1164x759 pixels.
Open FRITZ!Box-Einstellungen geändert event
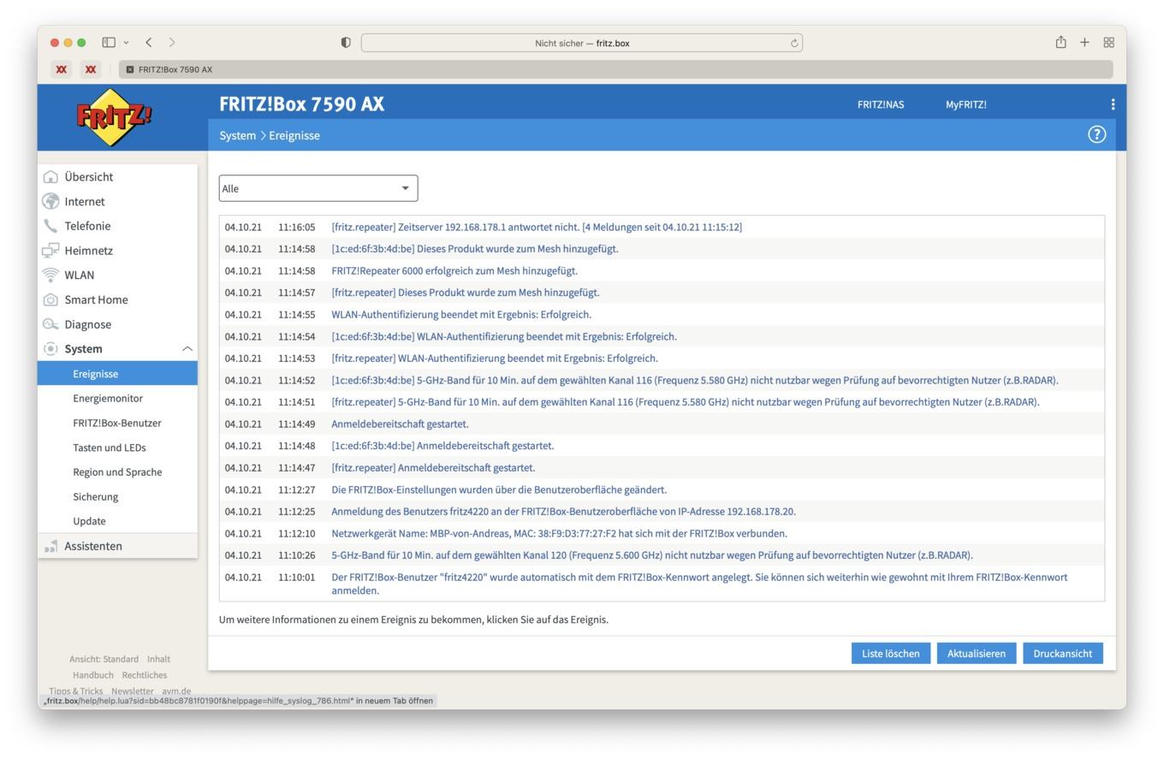click(499, 489)
